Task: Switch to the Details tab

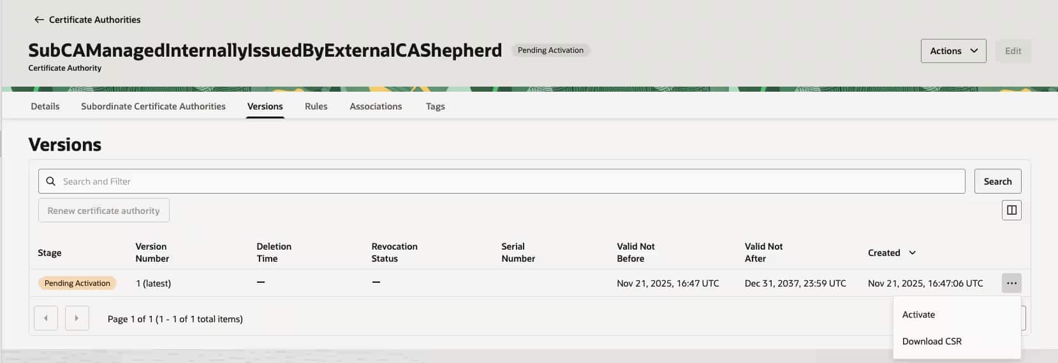Action: click(x=45, y=106)
